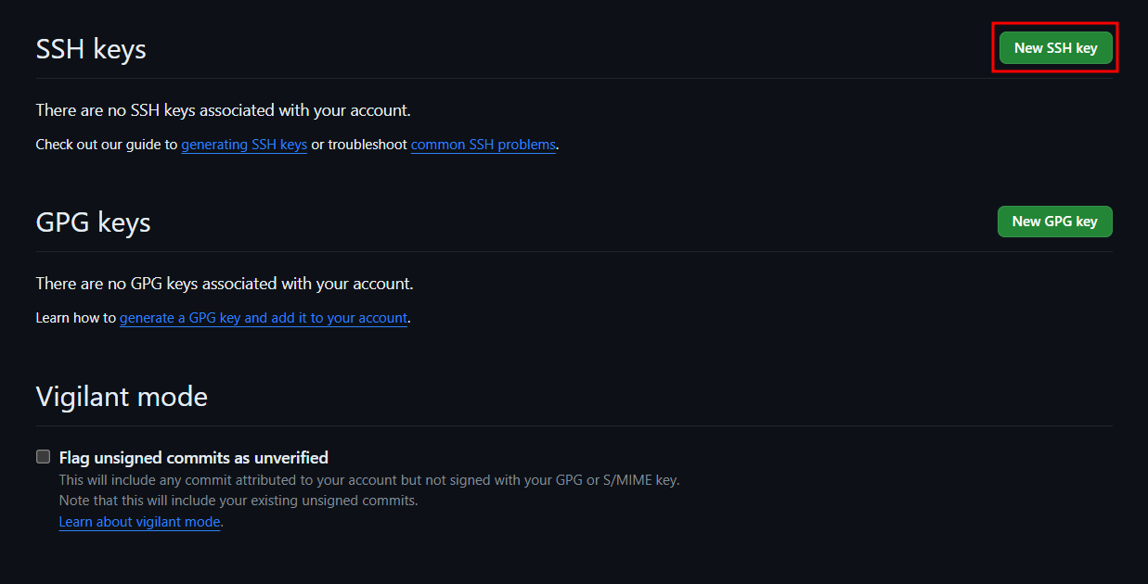
Task: Open the generating SSH keys guide link
Action: (244, 145)
